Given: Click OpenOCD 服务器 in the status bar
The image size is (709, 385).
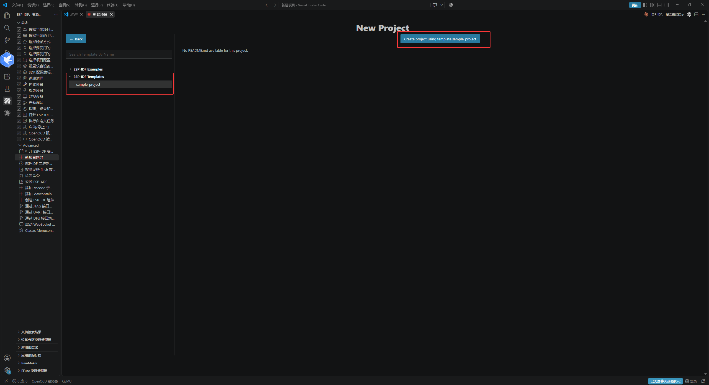Looking at the screenshot, I should pos(45,381).
